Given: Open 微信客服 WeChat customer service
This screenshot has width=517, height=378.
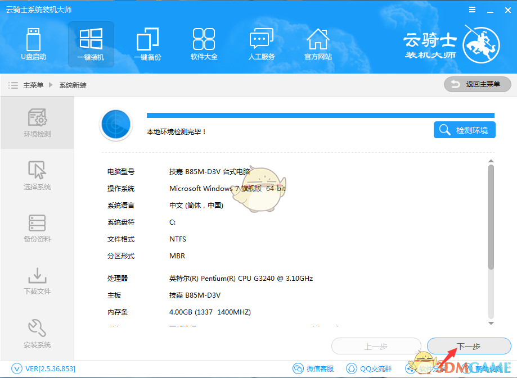Looking at the screenshot, I should point(313,368).
